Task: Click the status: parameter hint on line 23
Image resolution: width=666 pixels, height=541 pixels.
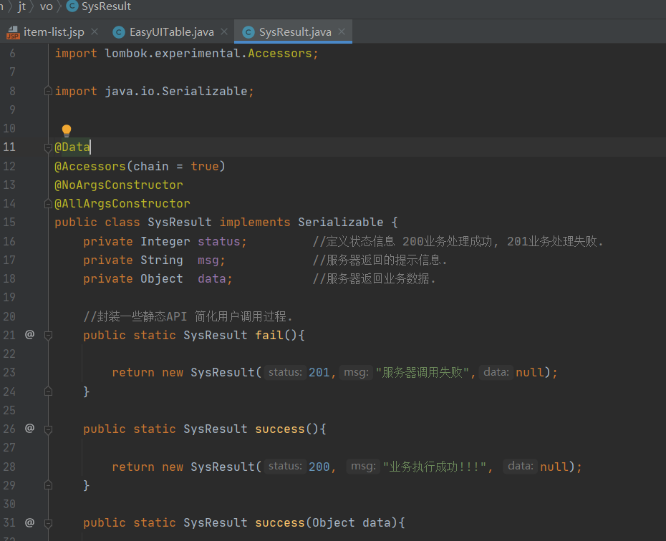Action: [285, 372]
